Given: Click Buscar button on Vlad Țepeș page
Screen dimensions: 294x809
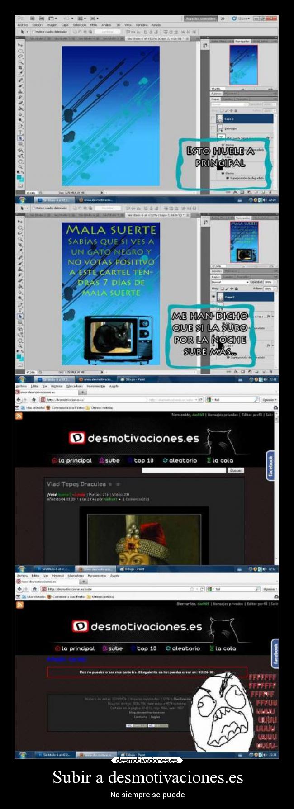Looking at the screenshot, I should pyautogui.click(x=235, y=470).
